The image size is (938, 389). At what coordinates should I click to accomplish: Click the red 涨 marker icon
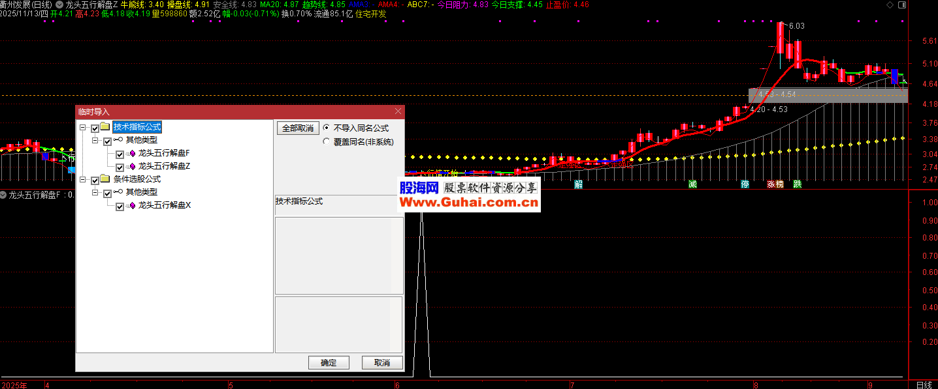(x=771, y=184)
